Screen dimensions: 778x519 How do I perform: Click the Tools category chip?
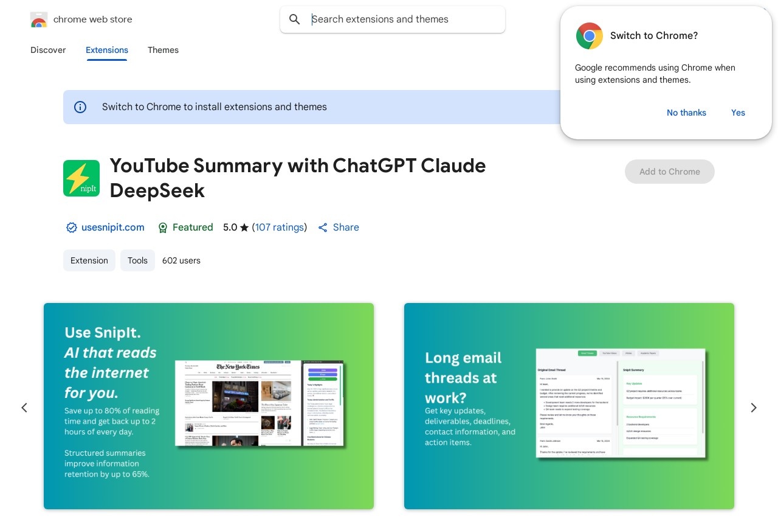(137, 260)
